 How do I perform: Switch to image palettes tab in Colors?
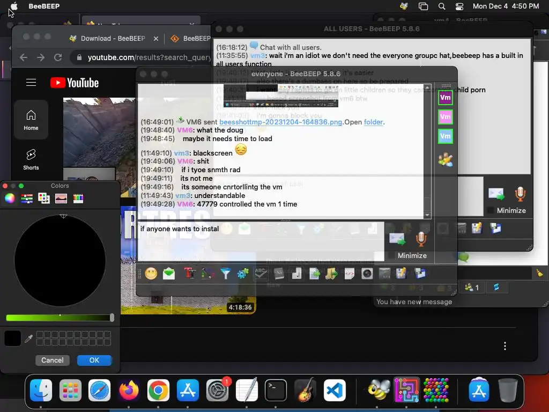pyautogui.click(x=61, y=198)
